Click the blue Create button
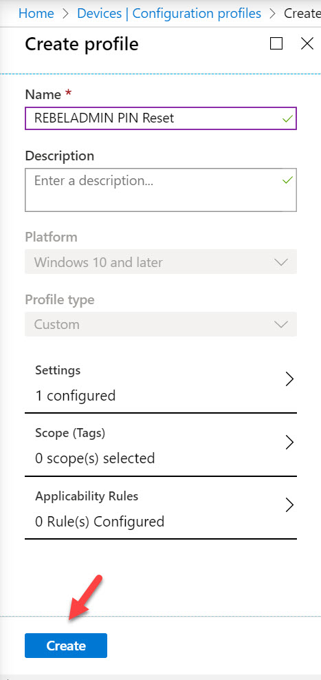The width and height of the screenshot is (321, 680). tap(66, 646)
